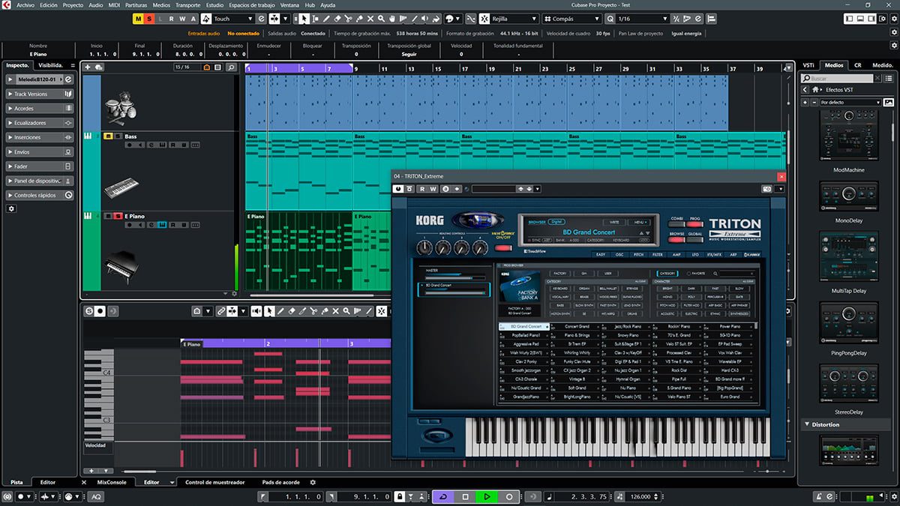This screenshot has height=506, width=900.
Task: Open the settings gear in lower zone tabs
Action: 313,482
